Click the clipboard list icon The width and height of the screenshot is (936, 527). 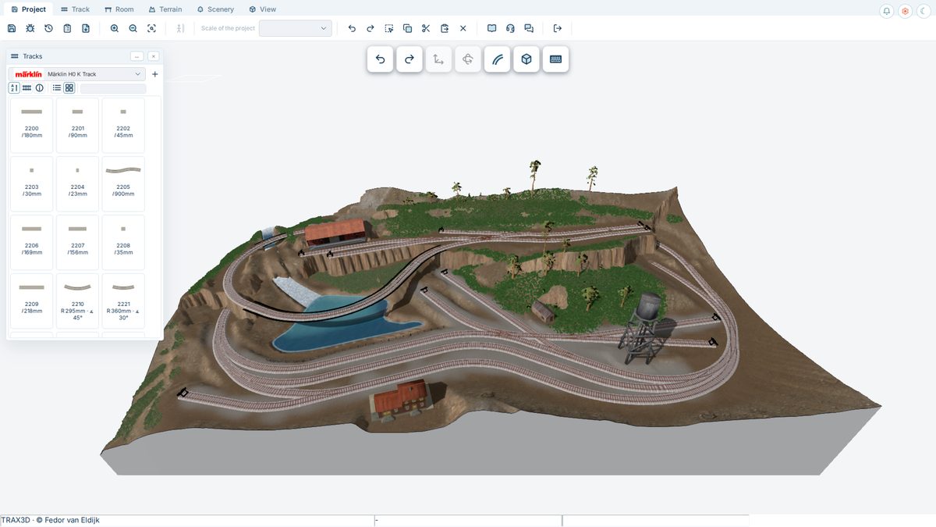67,28
